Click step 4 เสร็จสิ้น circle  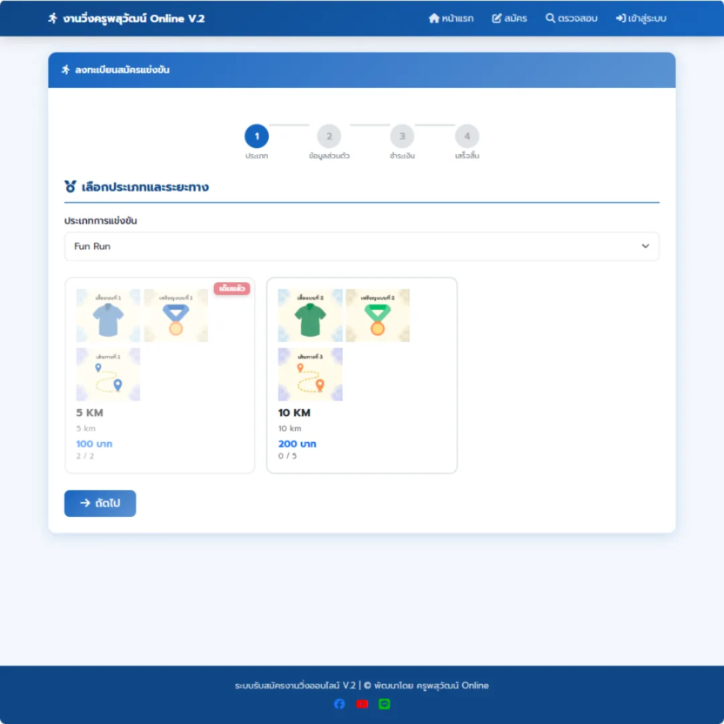tap(467, 136)
